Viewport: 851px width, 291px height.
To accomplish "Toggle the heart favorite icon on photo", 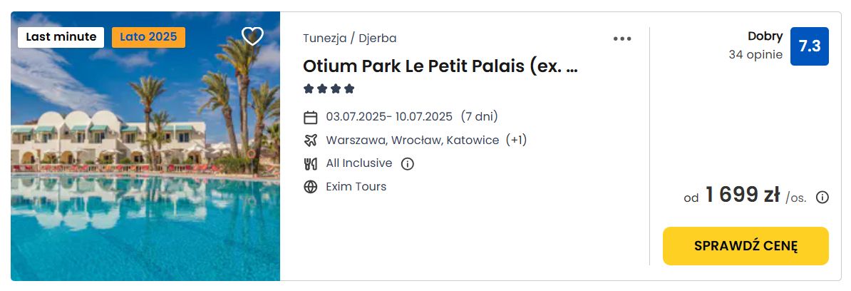I will point(252,36).
